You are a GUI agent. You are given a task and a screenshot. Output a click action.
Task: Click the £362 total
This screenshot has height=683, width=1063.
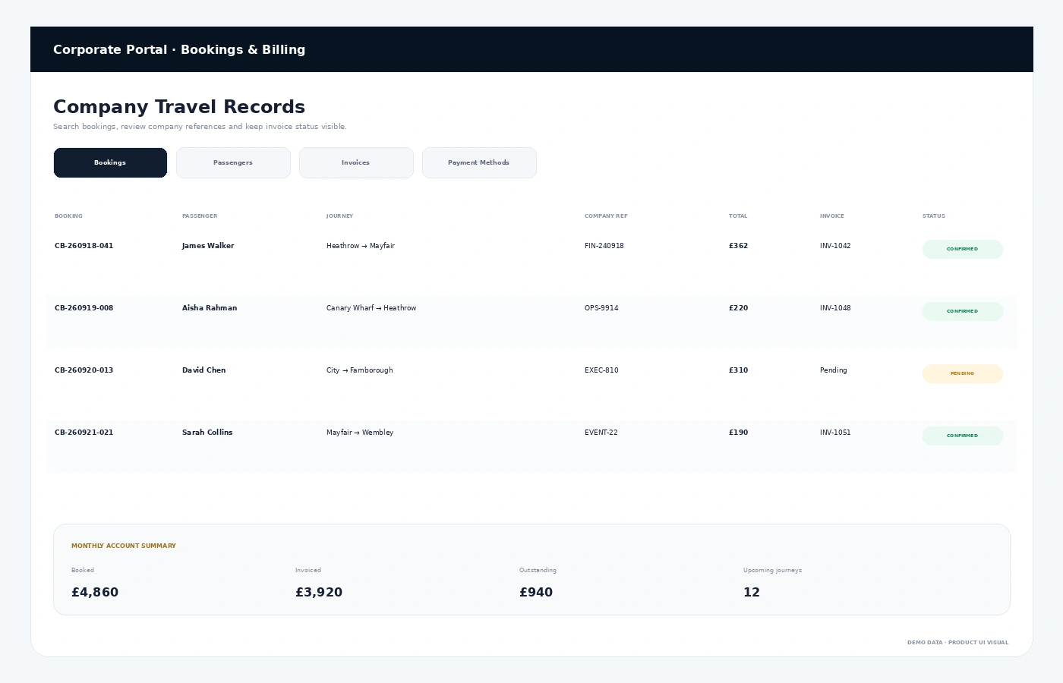739,246
